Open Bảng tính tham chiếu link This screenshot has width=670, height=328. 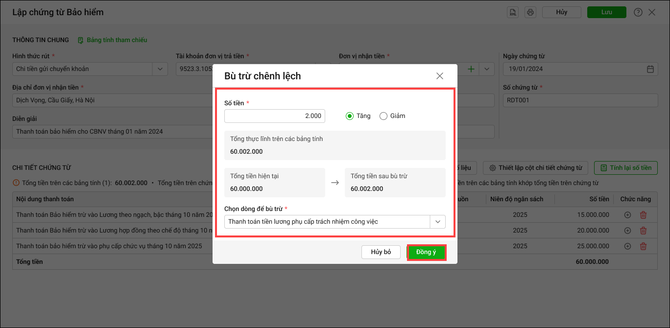coord(117,40)
